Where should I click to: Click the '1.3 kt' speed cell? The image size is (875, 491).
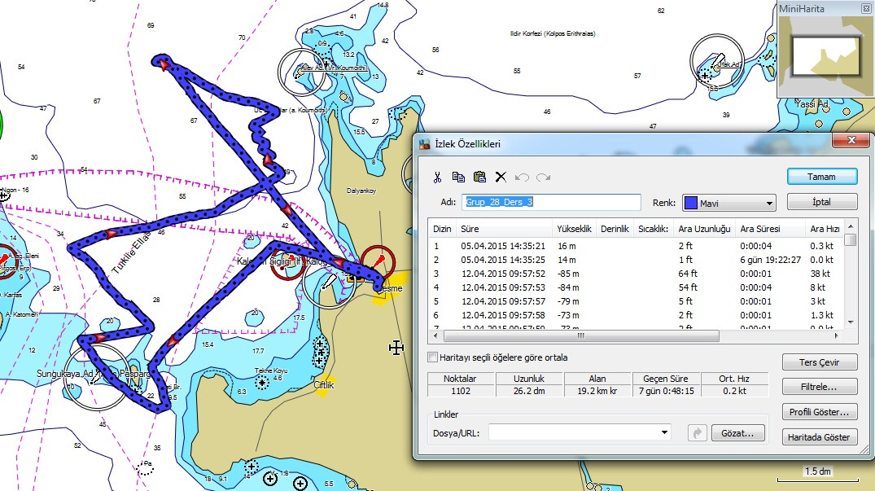(x=822, y=315)
